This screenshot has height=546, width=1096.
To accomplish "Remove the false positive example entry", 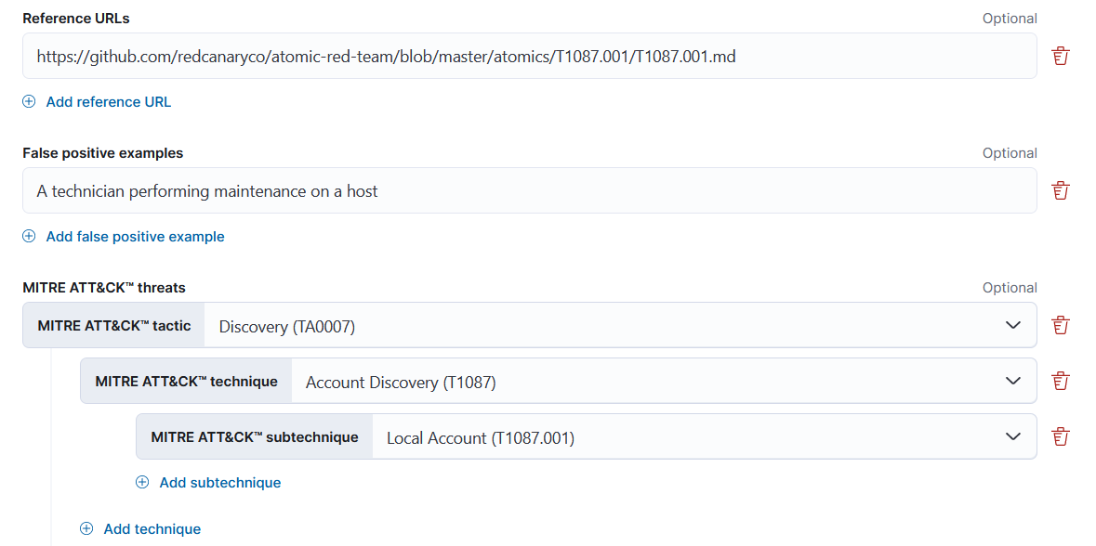I will click(x=1061, y=191).
